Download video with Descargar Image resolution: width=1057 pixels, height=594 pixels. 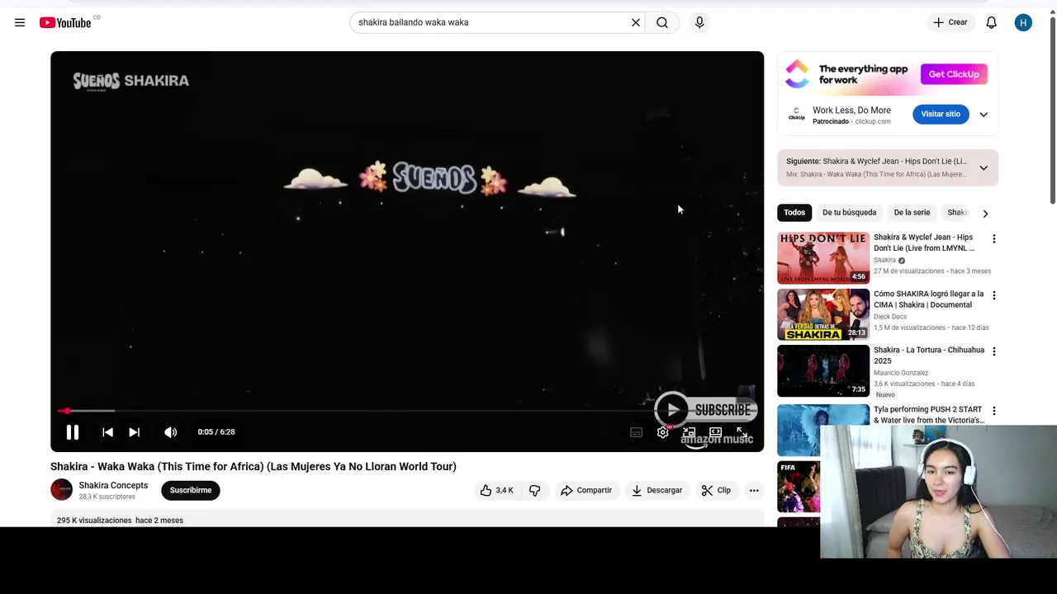pyautogui.click(x=656, y=490)
